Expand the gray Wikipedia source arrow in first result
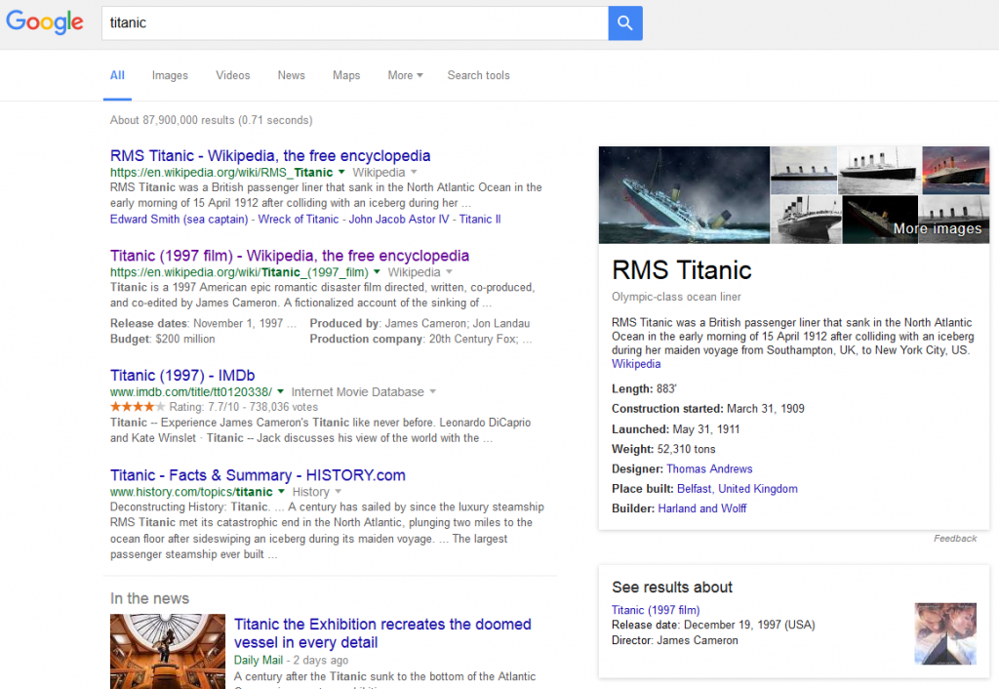Viewport: 999px width, 689px height. pos(414,173)
